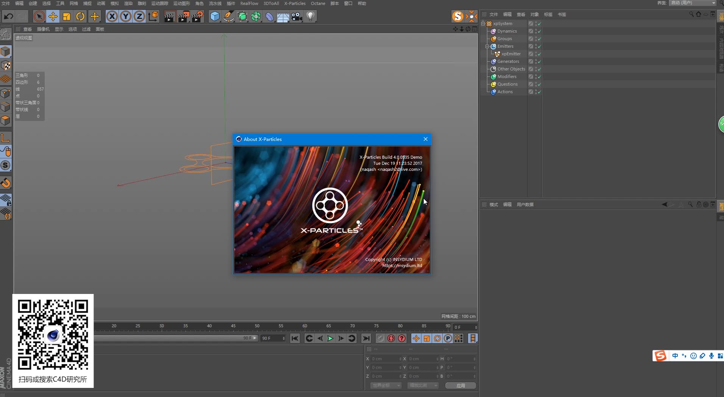Click Render View clapperboard icon
The height and width of the screenshot is (397, 724).
click(x=169, y=16)
